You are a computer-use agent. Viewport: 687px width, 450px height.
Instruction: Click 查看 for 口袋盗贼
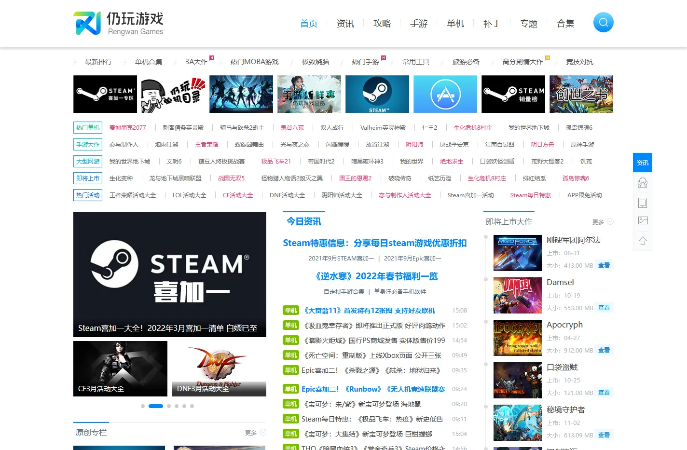604,393
